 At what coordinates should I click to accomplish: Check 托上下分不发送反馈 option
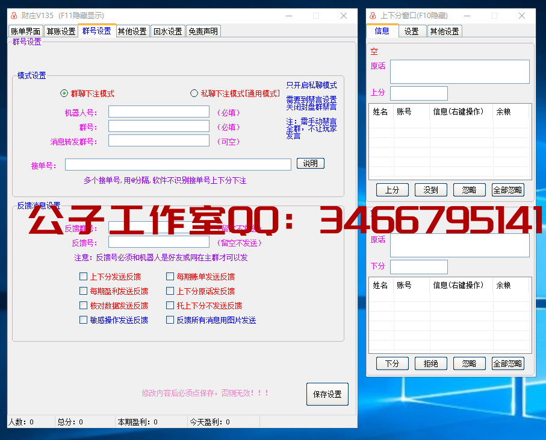[170, 306]
